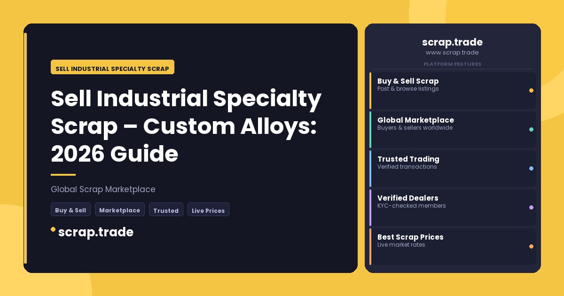564x296 pixels.
Task: Click 'Buyers & sellers worldwide' description text
Action: 415,128
